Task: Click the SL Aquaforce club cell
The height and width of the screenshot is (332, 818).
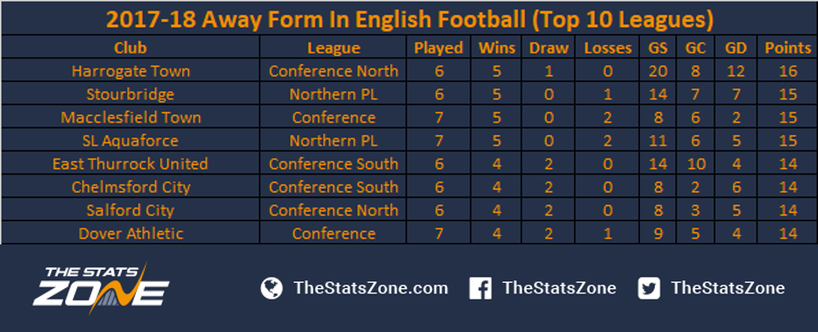Action: [x=131, y=140]
